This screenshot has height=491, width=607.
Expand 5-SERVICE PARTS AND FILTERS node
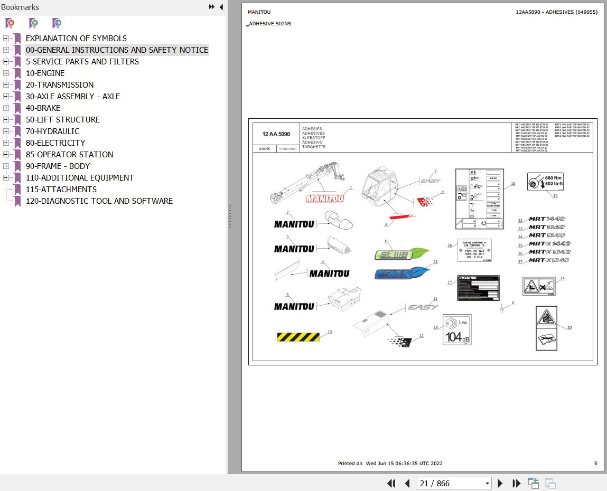(6, 62)
